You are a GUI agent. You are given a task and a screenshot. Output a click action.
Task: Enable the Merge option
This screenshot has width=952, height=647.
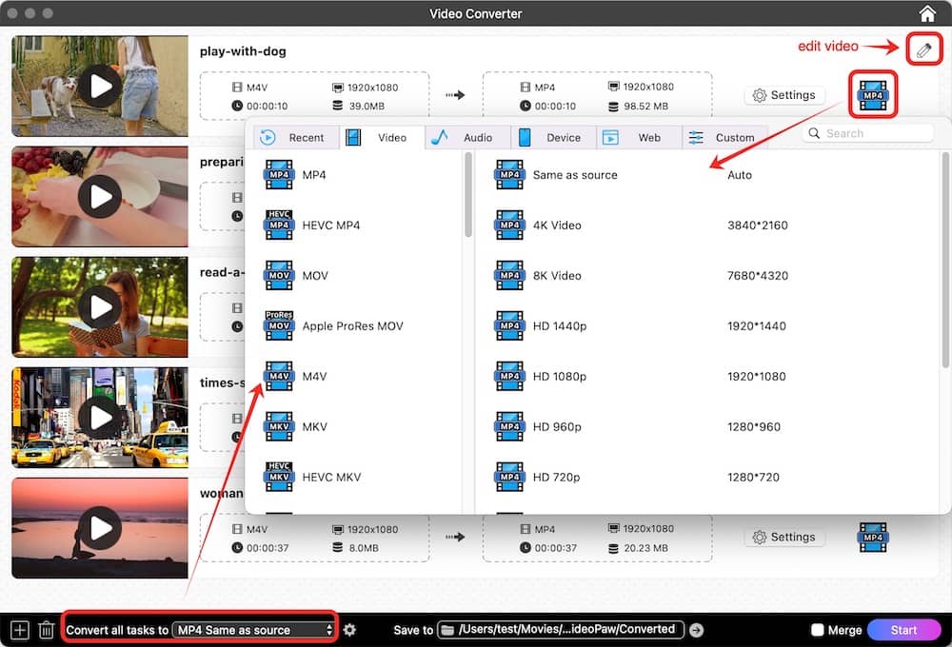click(x=817, y=629)
